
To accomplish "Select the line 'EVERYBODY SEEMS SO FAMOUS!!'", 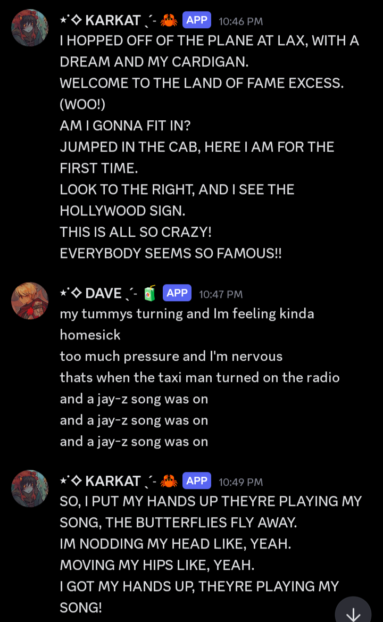I will [x=170, y=253].
